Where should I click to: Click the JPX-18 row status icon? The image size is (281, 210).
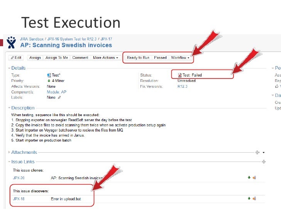coord(254,198)
